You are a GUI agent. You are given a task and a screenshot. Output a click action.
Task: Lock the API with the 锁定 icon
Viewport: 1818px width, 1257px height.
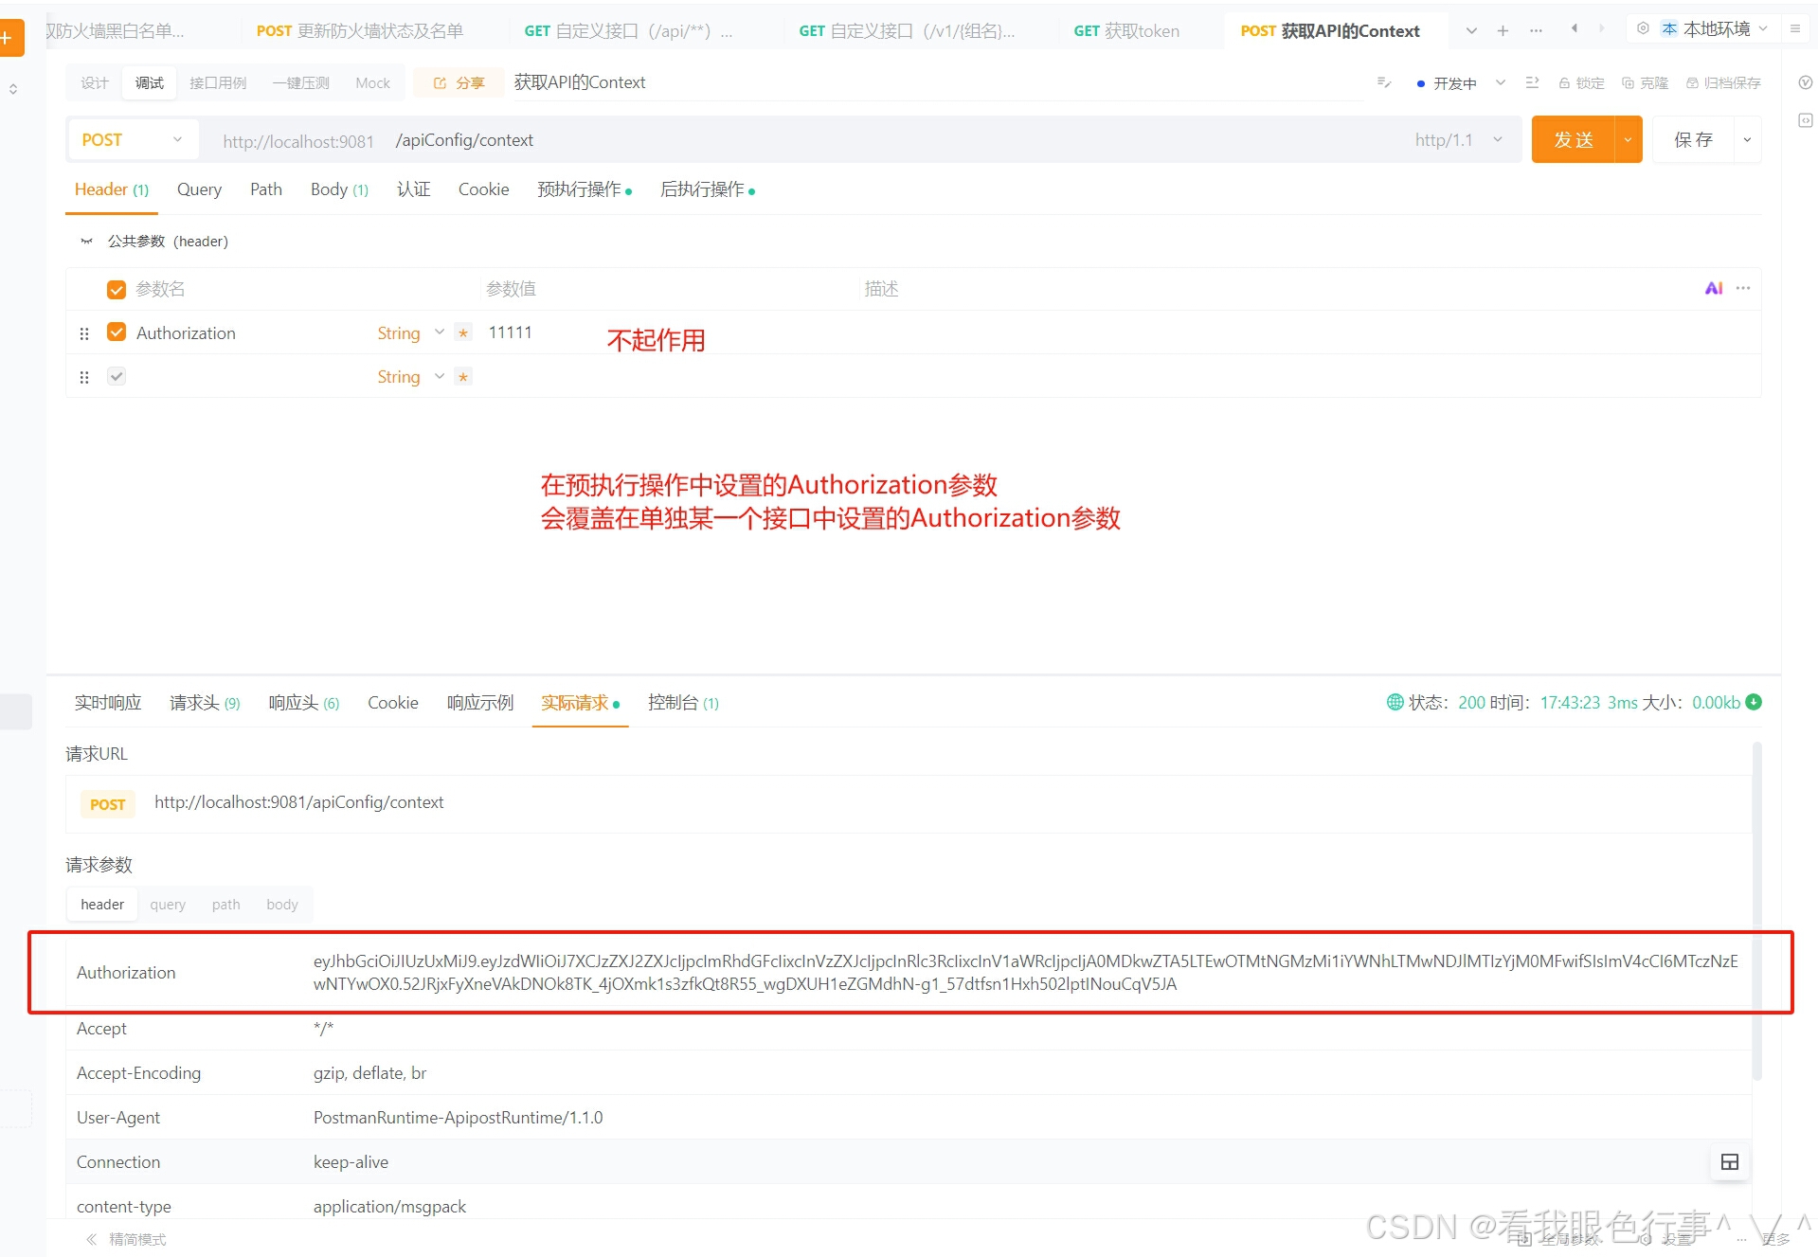[x=1580, y=83]
